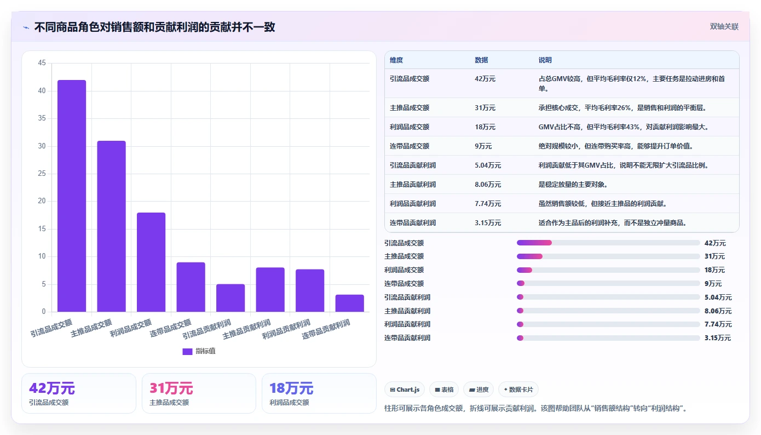
Task: Click the 表格 tag
Action: [x=444, y=390]
